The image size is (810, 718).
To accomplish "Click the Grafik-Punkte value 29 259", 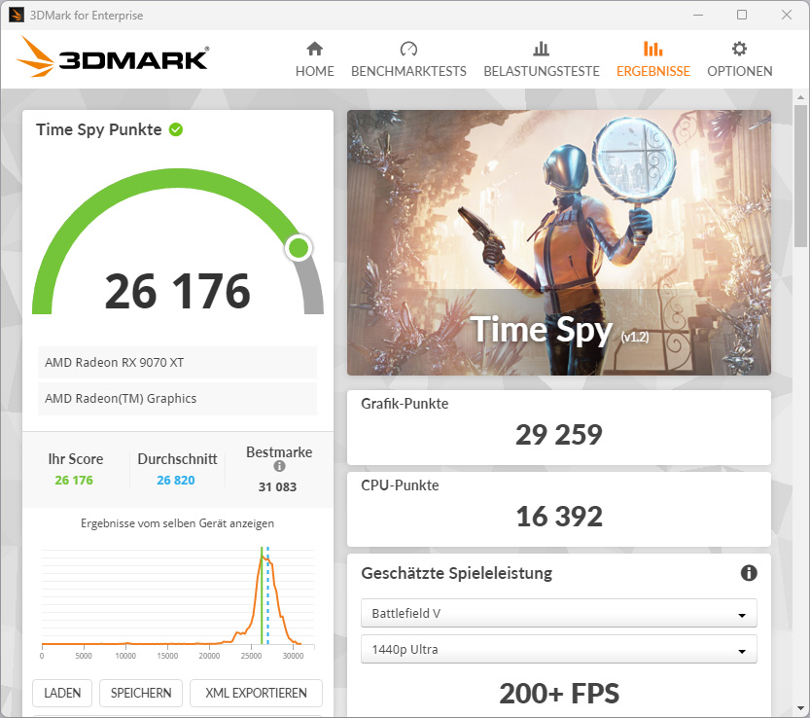I will [x=559, y=434].
